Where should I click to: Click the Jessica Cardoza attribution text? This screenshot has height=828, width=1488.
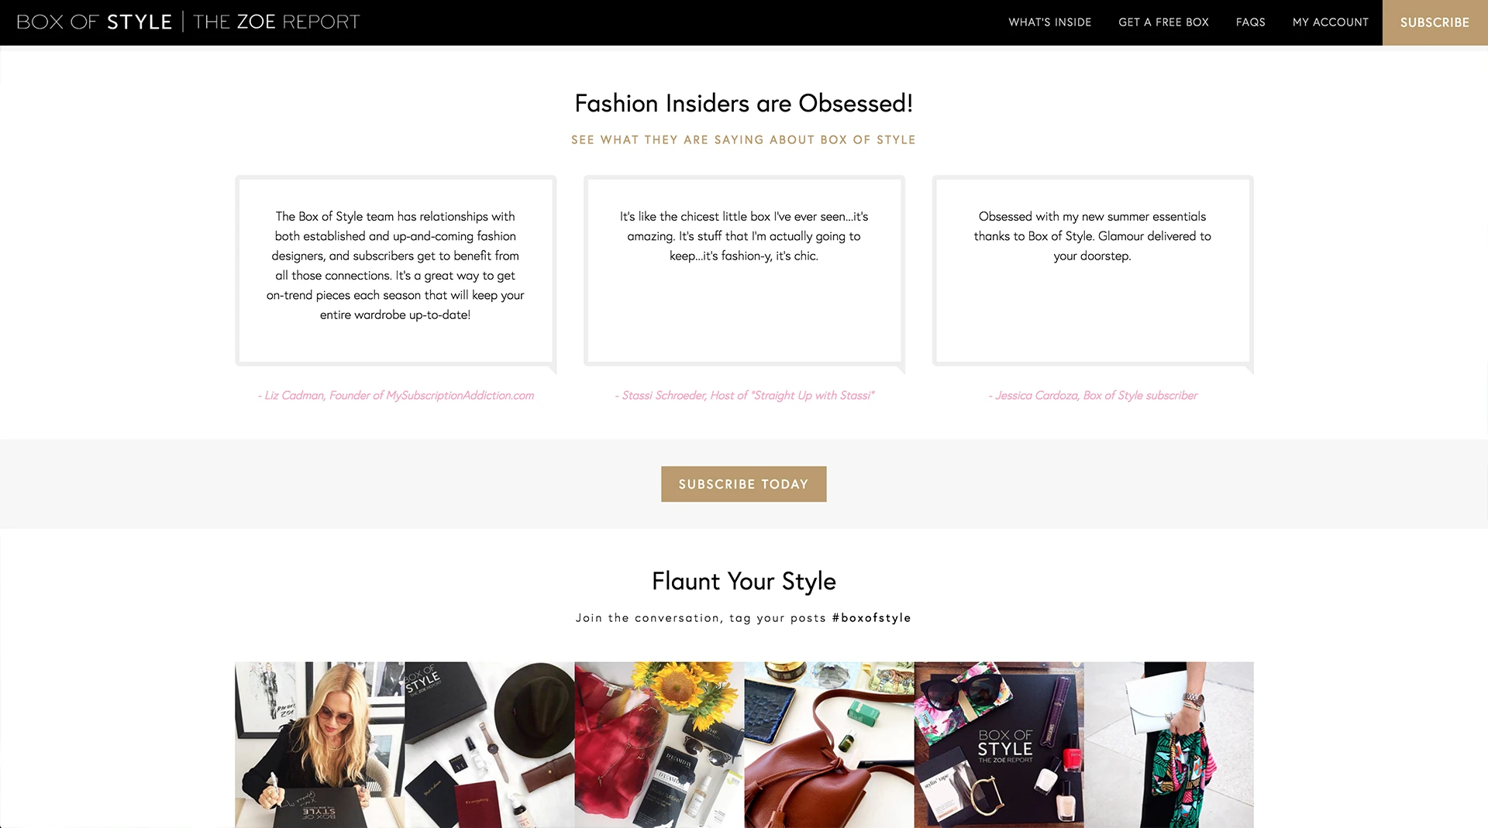[x=1093, y=395]
